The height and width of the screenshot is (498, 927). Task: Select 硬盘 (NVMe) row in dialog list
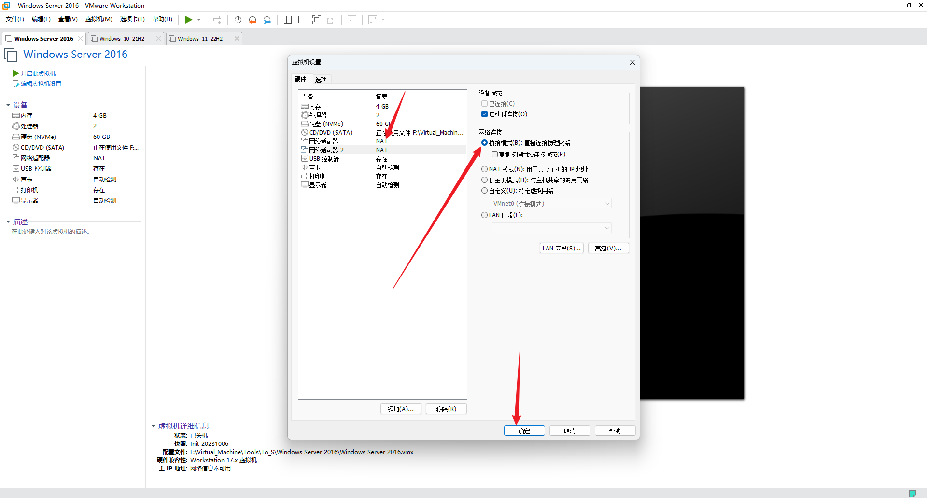pos(382,124)
